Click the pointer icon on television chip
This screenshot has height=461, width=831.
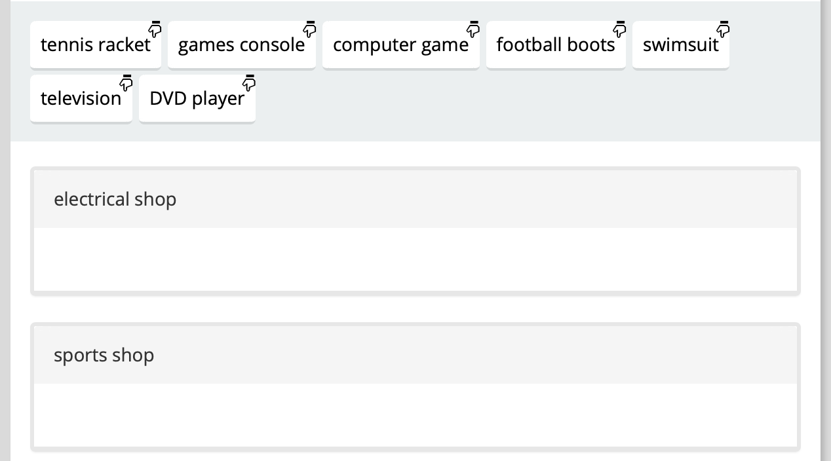[x=126, y=83]
